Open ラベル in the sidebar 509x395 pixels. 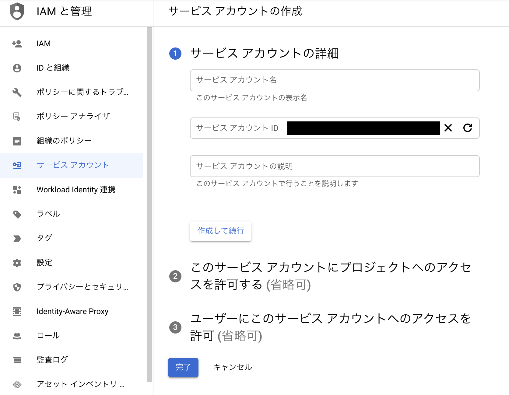(x=72, y=214)
